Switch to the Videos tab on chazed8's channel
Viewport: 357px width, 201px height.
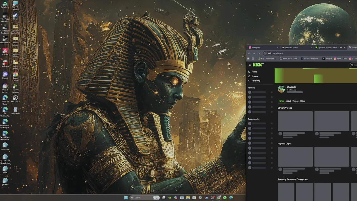click(295, 101)
